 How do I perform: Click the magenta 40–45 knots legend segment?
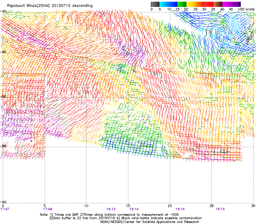[227, 4]
